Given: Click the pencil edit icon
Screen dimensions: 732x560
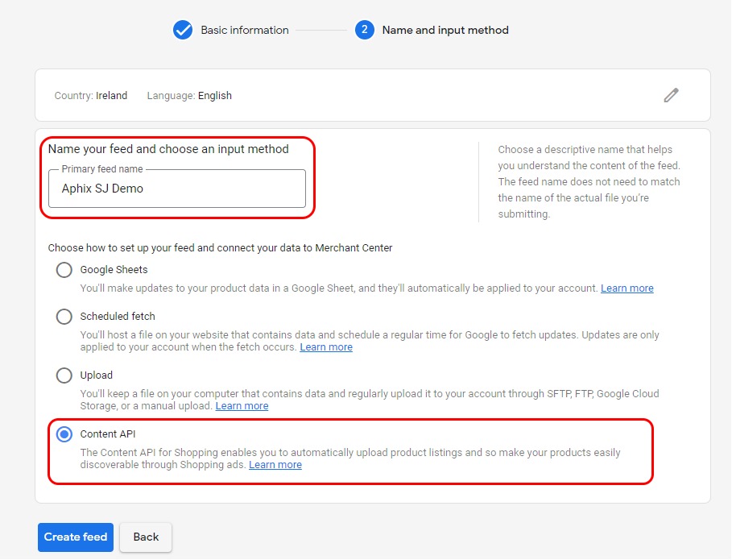Looking at the screenshot, I should pyautogui.click(x=671, y=95).
